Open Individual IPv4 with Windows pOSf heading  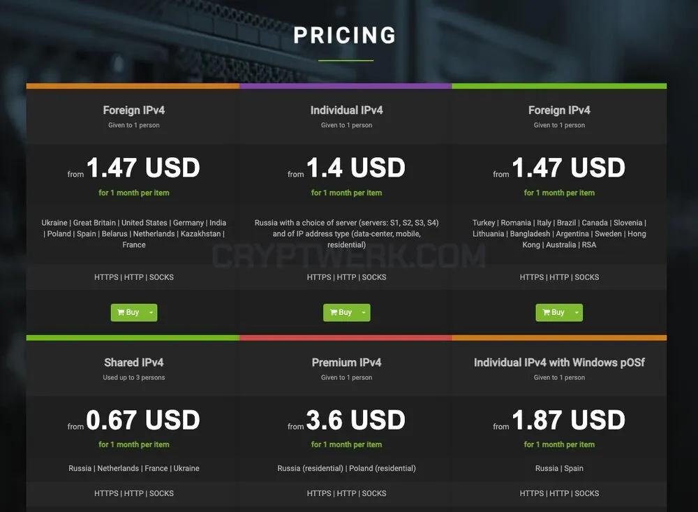point(559,363)
